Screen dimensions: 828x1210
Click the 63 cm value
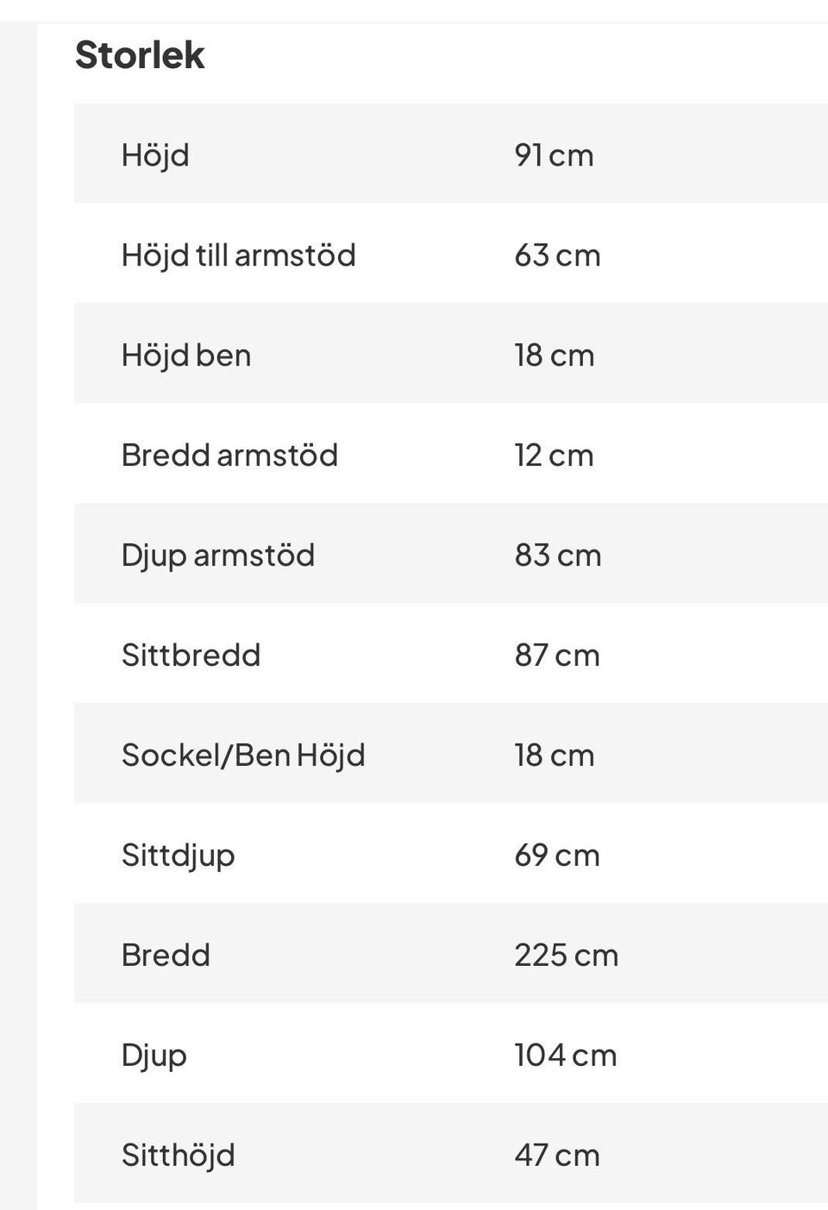pyautogui.click(x=557, y=255)
